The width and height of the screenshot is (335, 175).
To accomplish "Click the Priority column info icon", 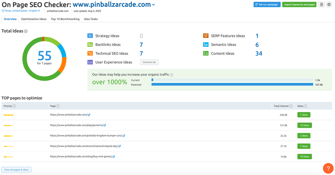I will coord(14,106).
